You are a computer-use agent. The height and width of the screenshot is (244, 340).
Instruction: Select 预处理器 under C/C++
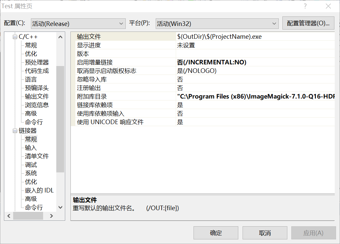(37, 62)
